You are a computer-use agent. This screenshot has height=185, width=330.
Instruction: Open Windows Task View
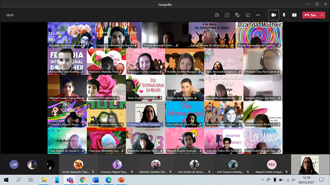(31, 180)
